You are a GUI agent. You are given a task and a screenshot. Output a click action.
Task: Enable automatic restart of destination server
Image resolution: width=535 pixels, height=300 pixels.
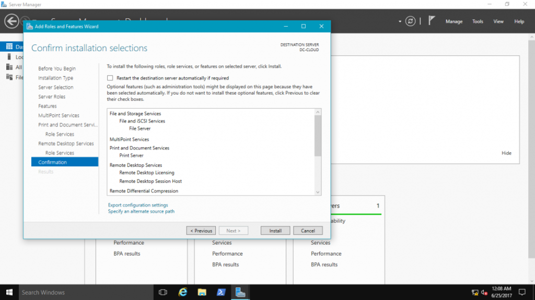[x=110, y=78]
